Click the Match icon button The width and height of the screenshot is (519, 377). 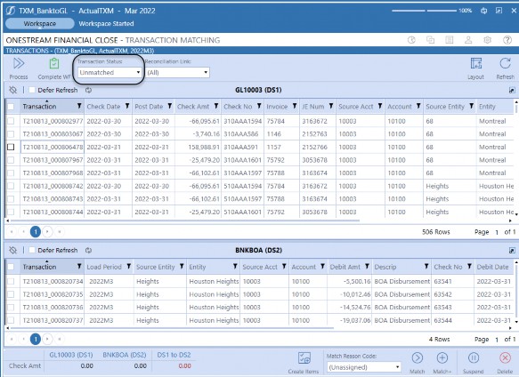click(x=417, y=357)
